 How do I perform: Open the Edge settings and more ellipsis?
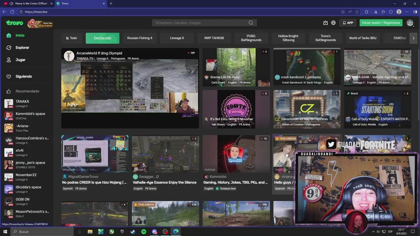407,12
